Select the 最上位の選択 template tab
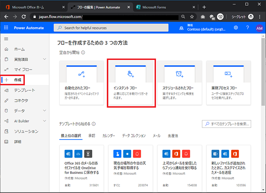This screenshot has width=266, height=193. point(71,136)
